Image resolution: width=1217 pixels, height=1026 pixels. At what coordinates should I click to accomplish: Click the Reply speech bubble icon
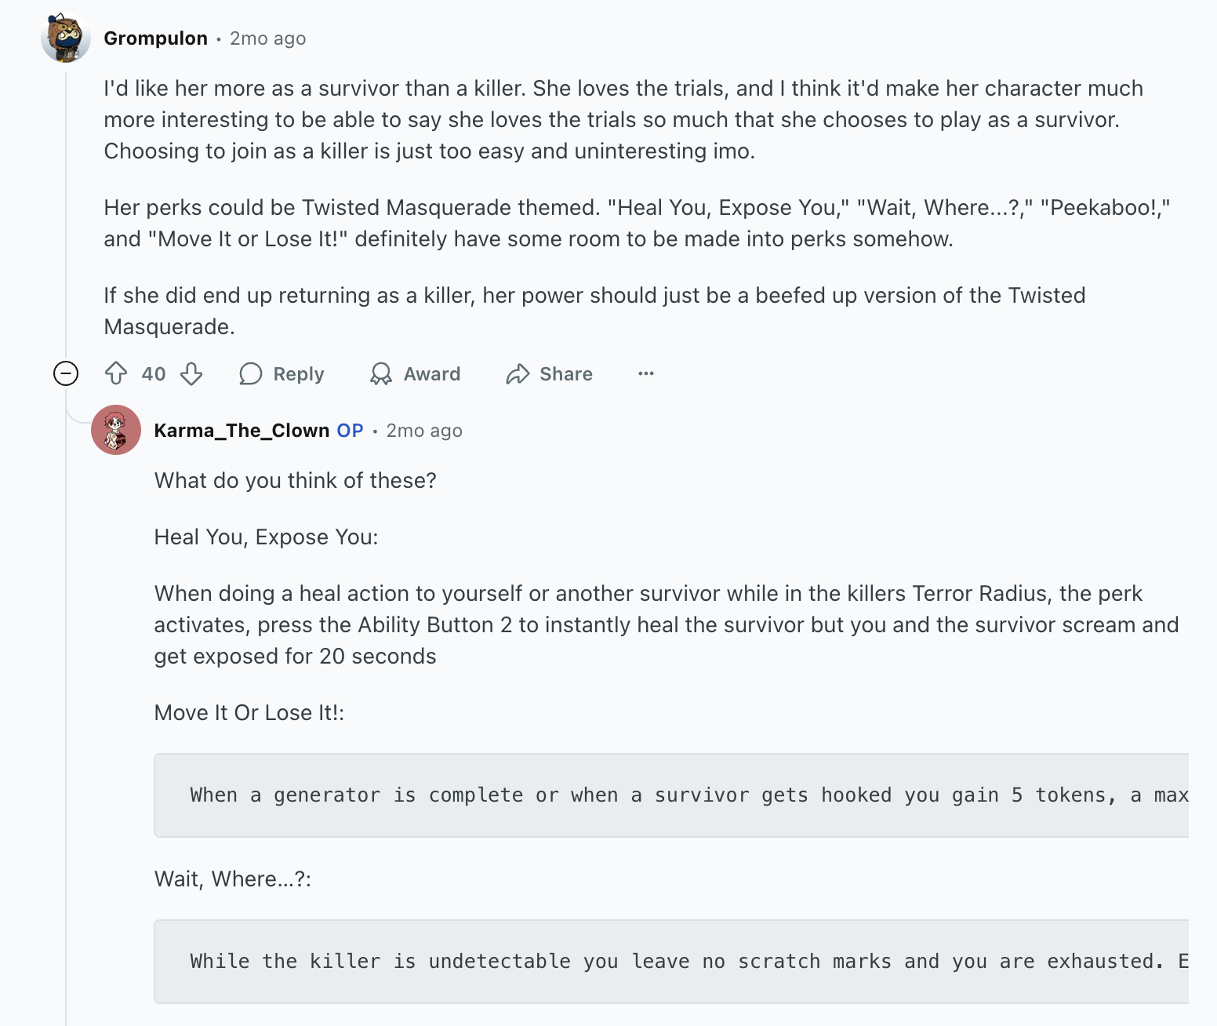coord(250,374)
